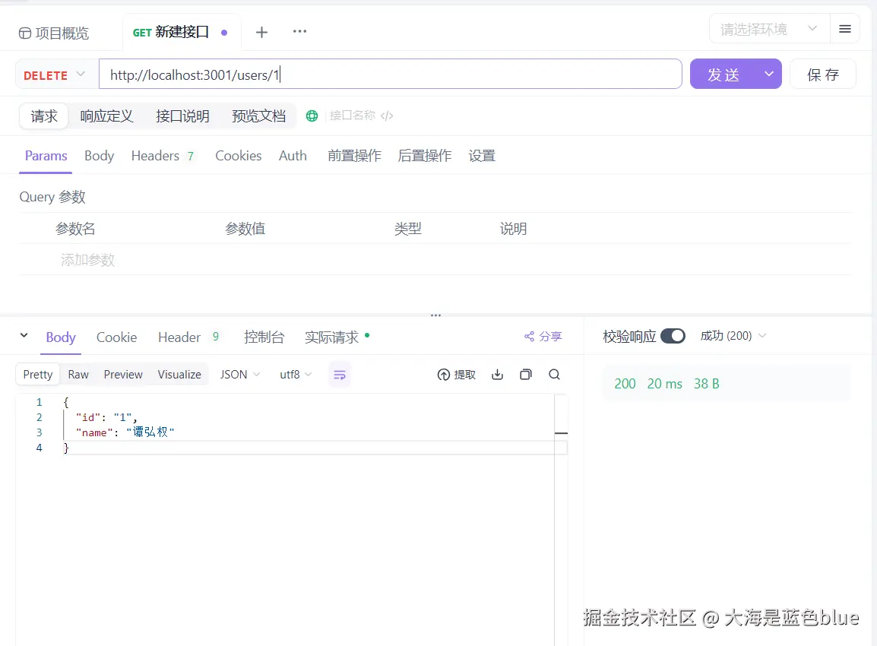The image size is (877, 646).
Task: Select Raw response view
Action: 78,374
